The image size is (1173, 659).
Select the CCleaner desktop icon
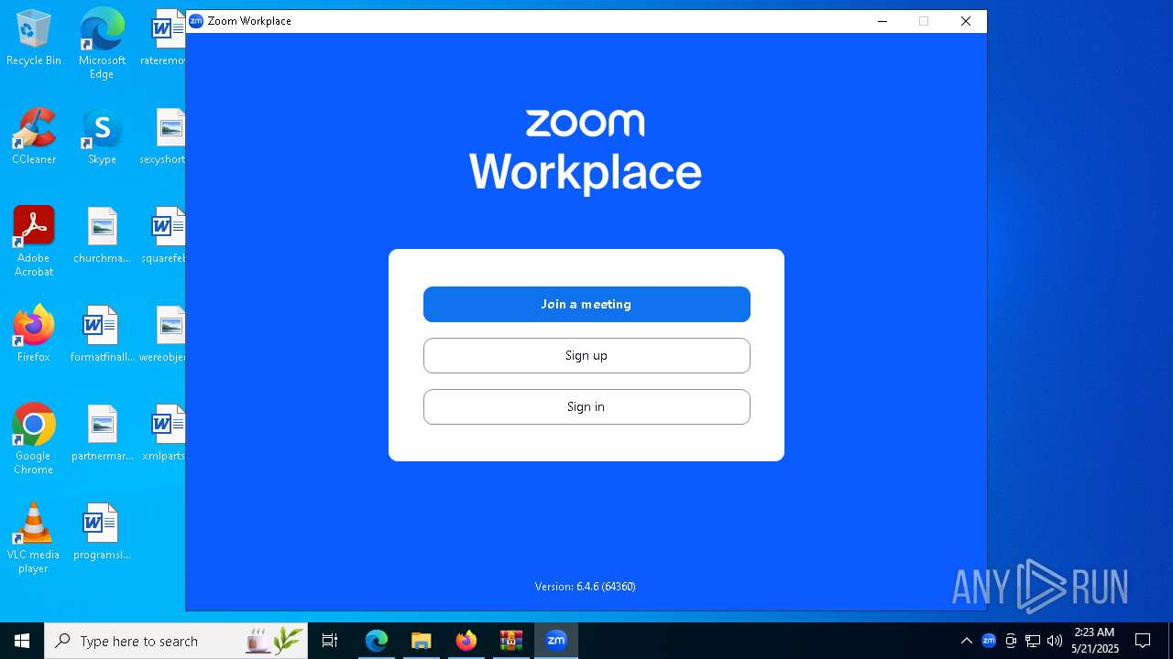(34, 136)
